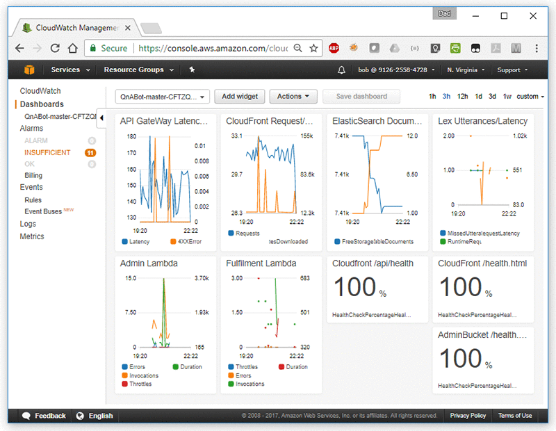Open the Metrics link in sidebar
Screen dimensions: 556x431
pos(32,236)
